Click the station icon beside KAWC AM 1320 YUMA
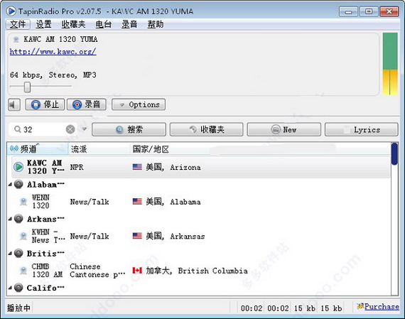The image size is (405, 319). (x=16, y=40)
